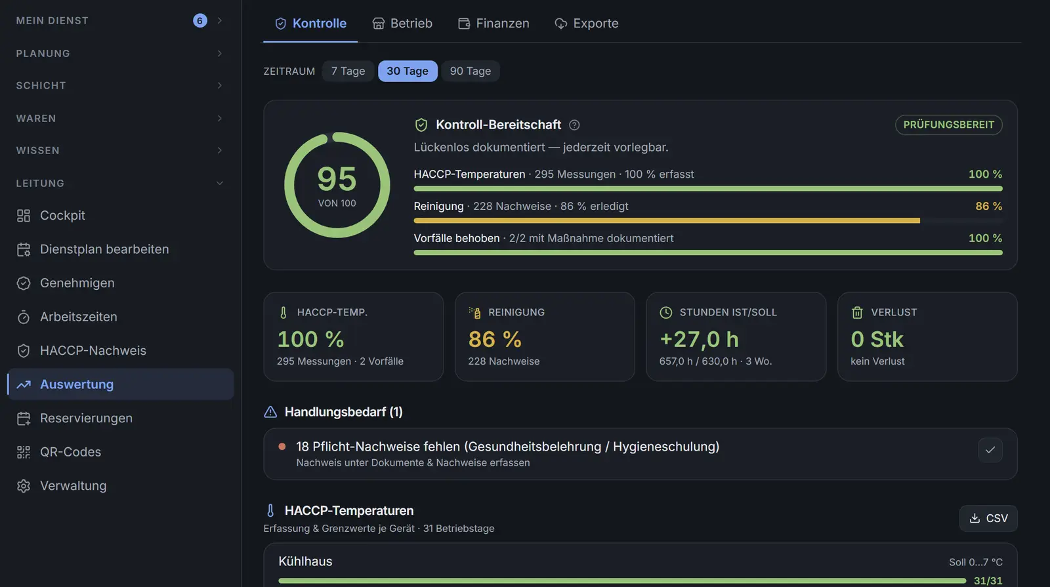
Task: Click the Auswertung trend chart icon
Action: point(24,384)
